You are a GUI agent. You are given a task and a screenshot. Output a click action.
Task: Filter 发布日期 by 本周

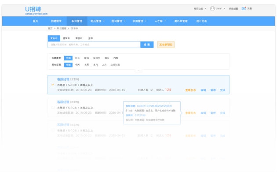[86, 65]
